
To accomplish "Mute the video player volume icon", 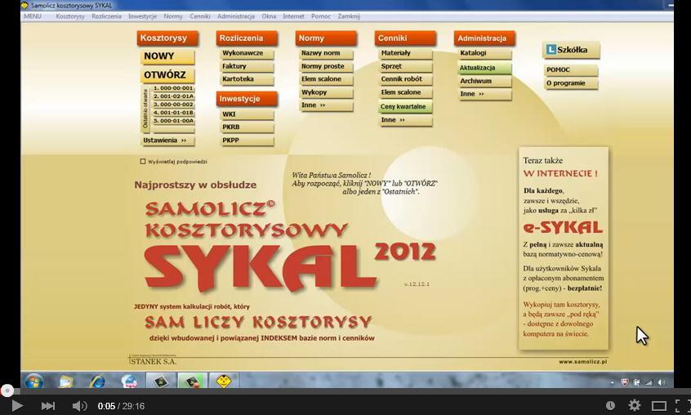I will 79,406.
